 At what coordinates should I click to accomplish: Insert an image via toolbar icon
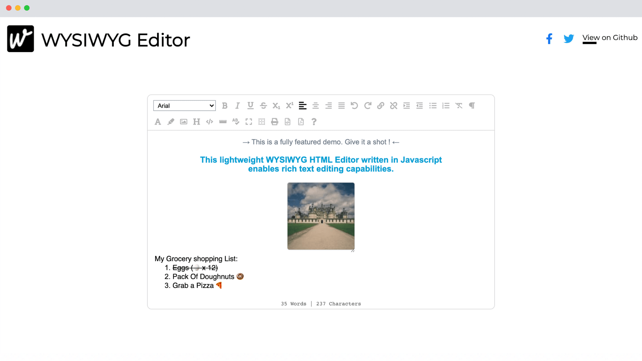(x=184, y=122)
